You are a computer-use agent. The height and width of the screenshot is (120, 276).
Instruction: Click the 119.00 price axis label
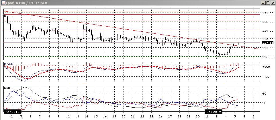click(267, 31)
